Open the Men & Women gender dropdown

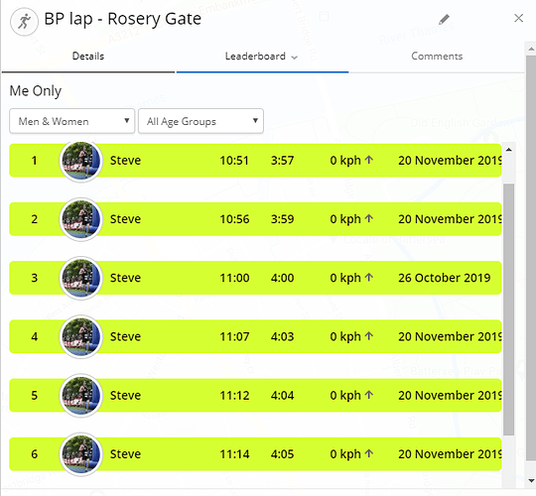click(x=72, y=121)
